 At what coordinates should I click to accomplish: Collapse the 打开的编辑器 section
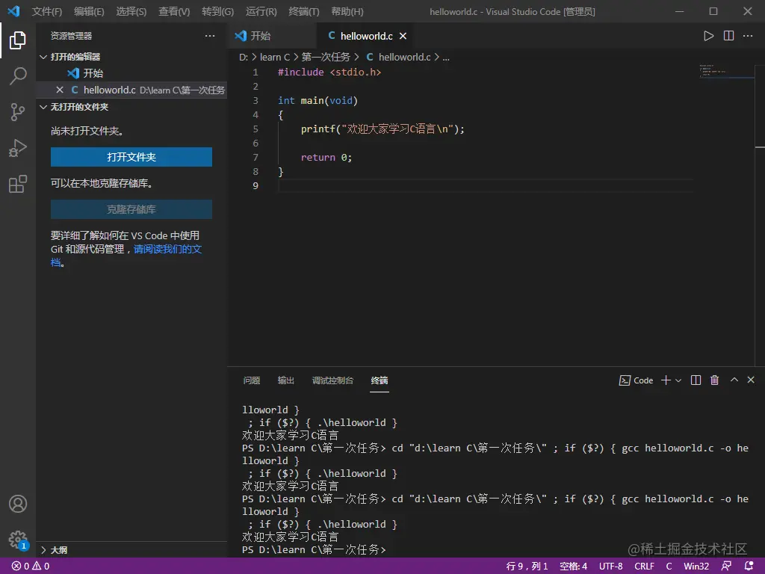[75, 57]
